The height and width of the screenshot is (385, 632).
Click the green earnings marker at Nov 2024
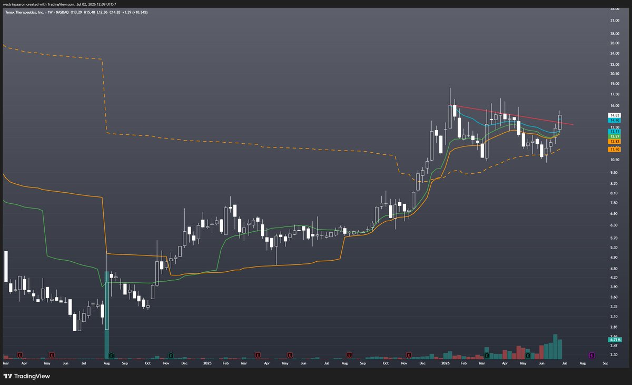(x=171, y=356)
